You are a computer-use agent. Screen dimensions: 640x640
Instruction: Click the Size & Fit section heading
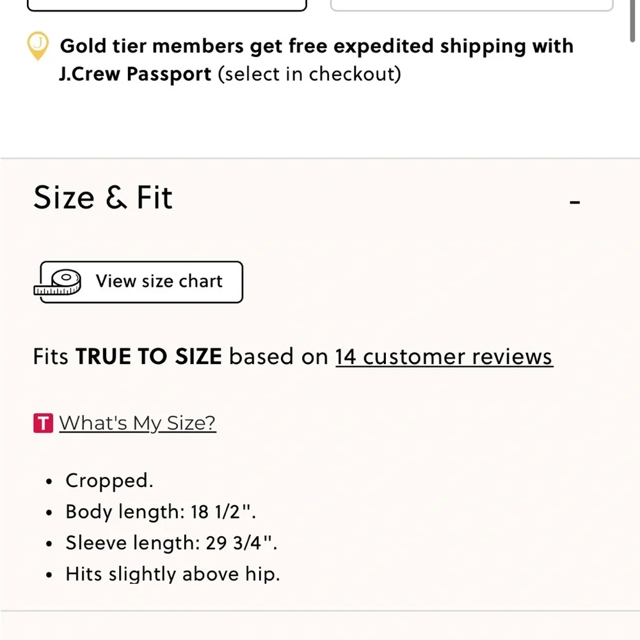pos(103,198)
